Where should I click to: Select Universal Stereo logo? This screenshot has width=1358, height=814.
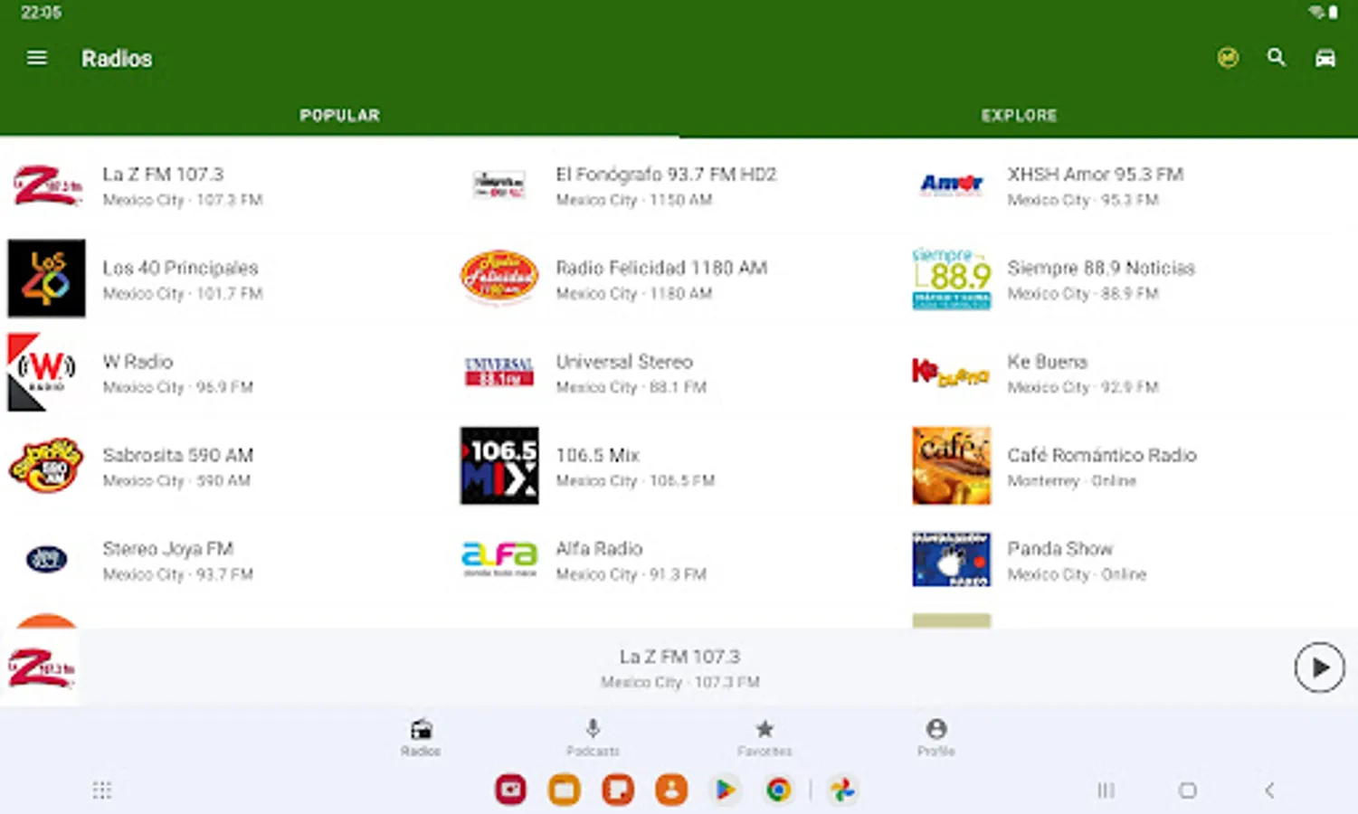click(499, 372)
